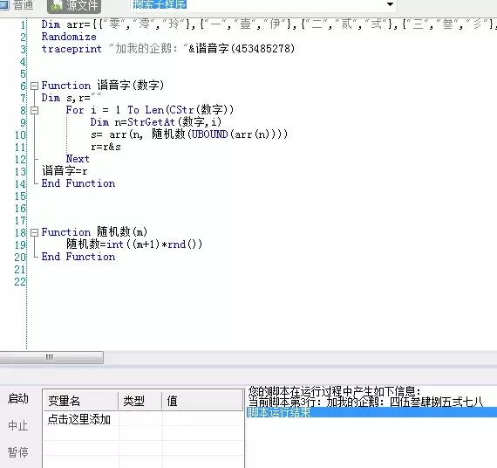
Task: Switch to the 普通 tab
Action: [x=17, y=5]
